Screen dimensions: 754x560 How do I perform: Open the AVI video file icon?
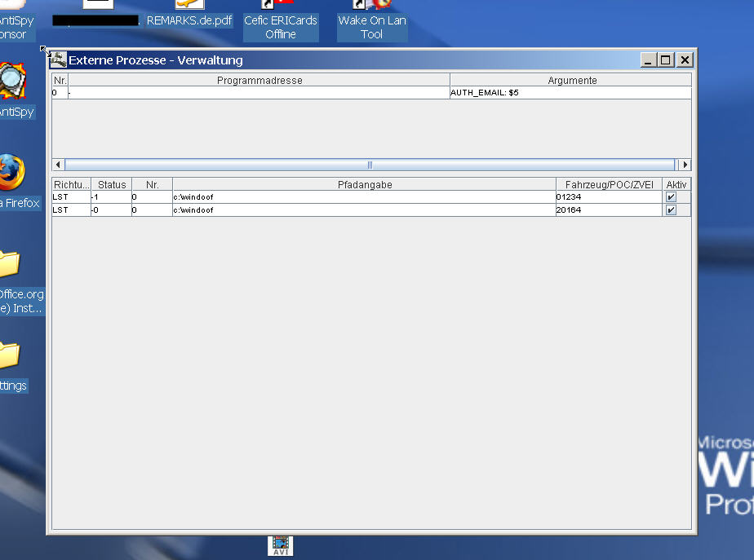coord(280,545)
